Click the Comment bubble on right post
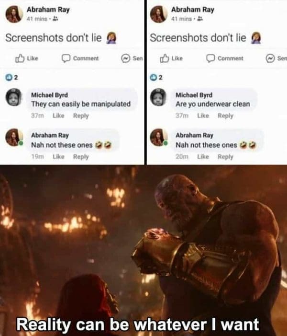Image resolution: width=287 pixels, height=336 pixels. coord(225,58)
